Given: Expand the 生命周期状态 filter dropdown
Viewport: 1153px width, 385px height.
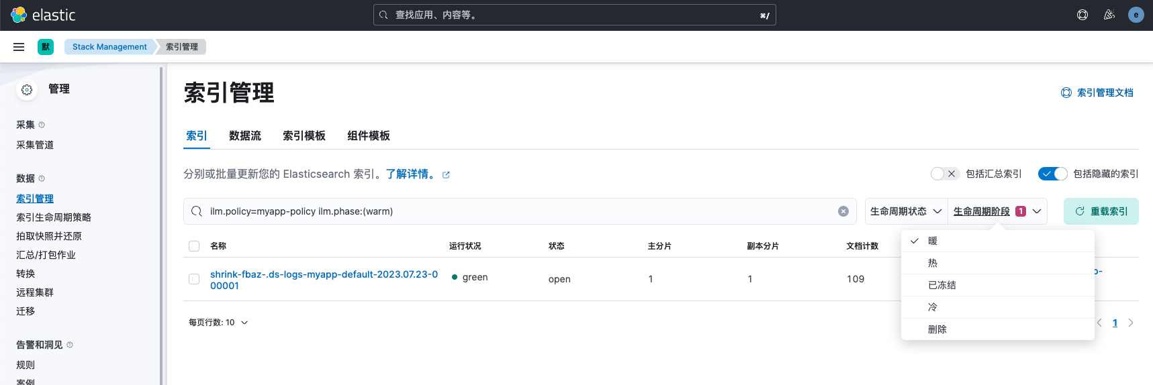Looking at the screenshot, I should pos(907,211).
